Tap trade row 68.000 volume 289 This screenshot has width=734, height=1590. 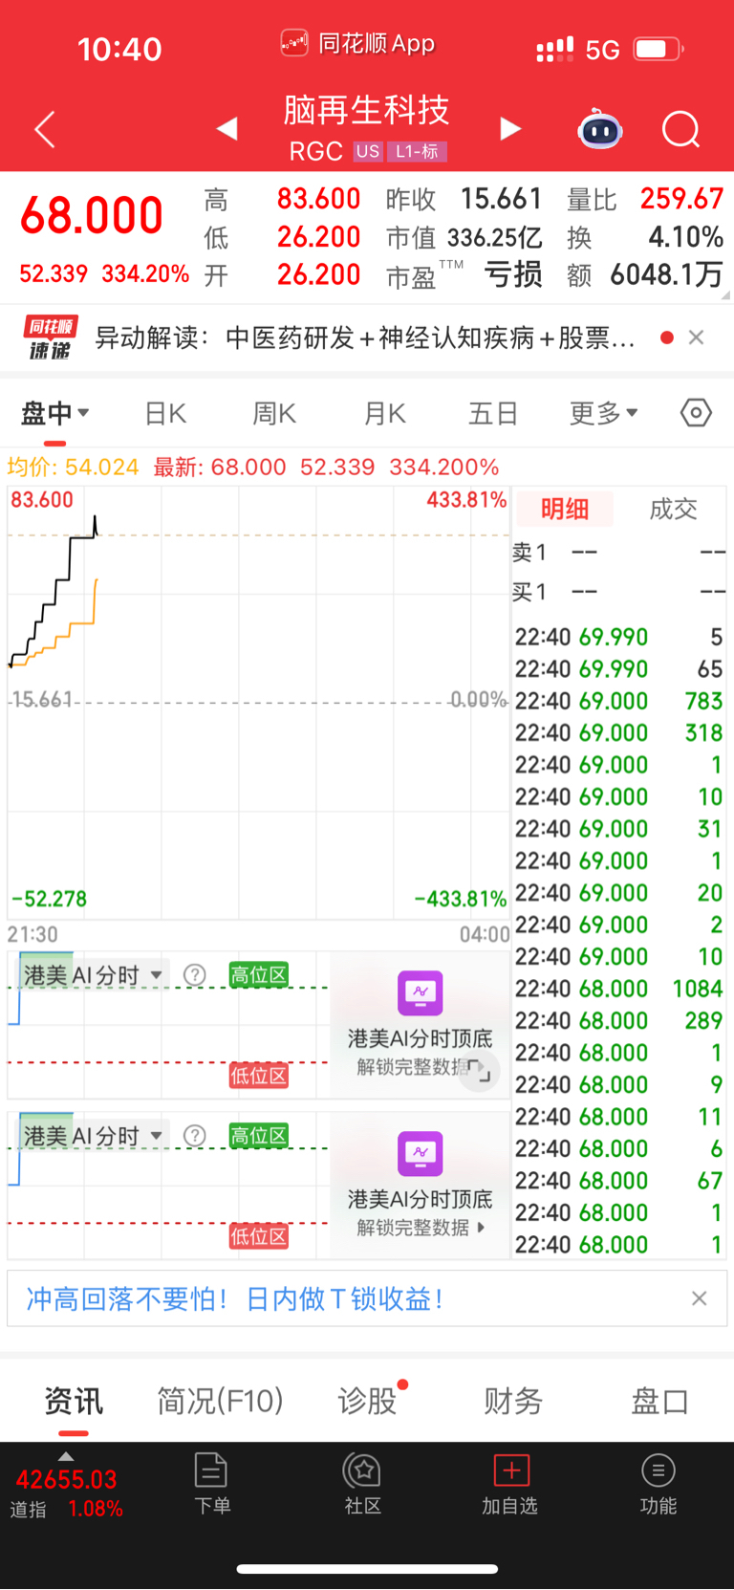618,1020
